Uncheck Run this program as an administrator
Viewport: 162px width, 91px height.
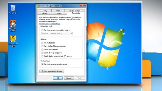pyautogui.click(x=42, y=64)
